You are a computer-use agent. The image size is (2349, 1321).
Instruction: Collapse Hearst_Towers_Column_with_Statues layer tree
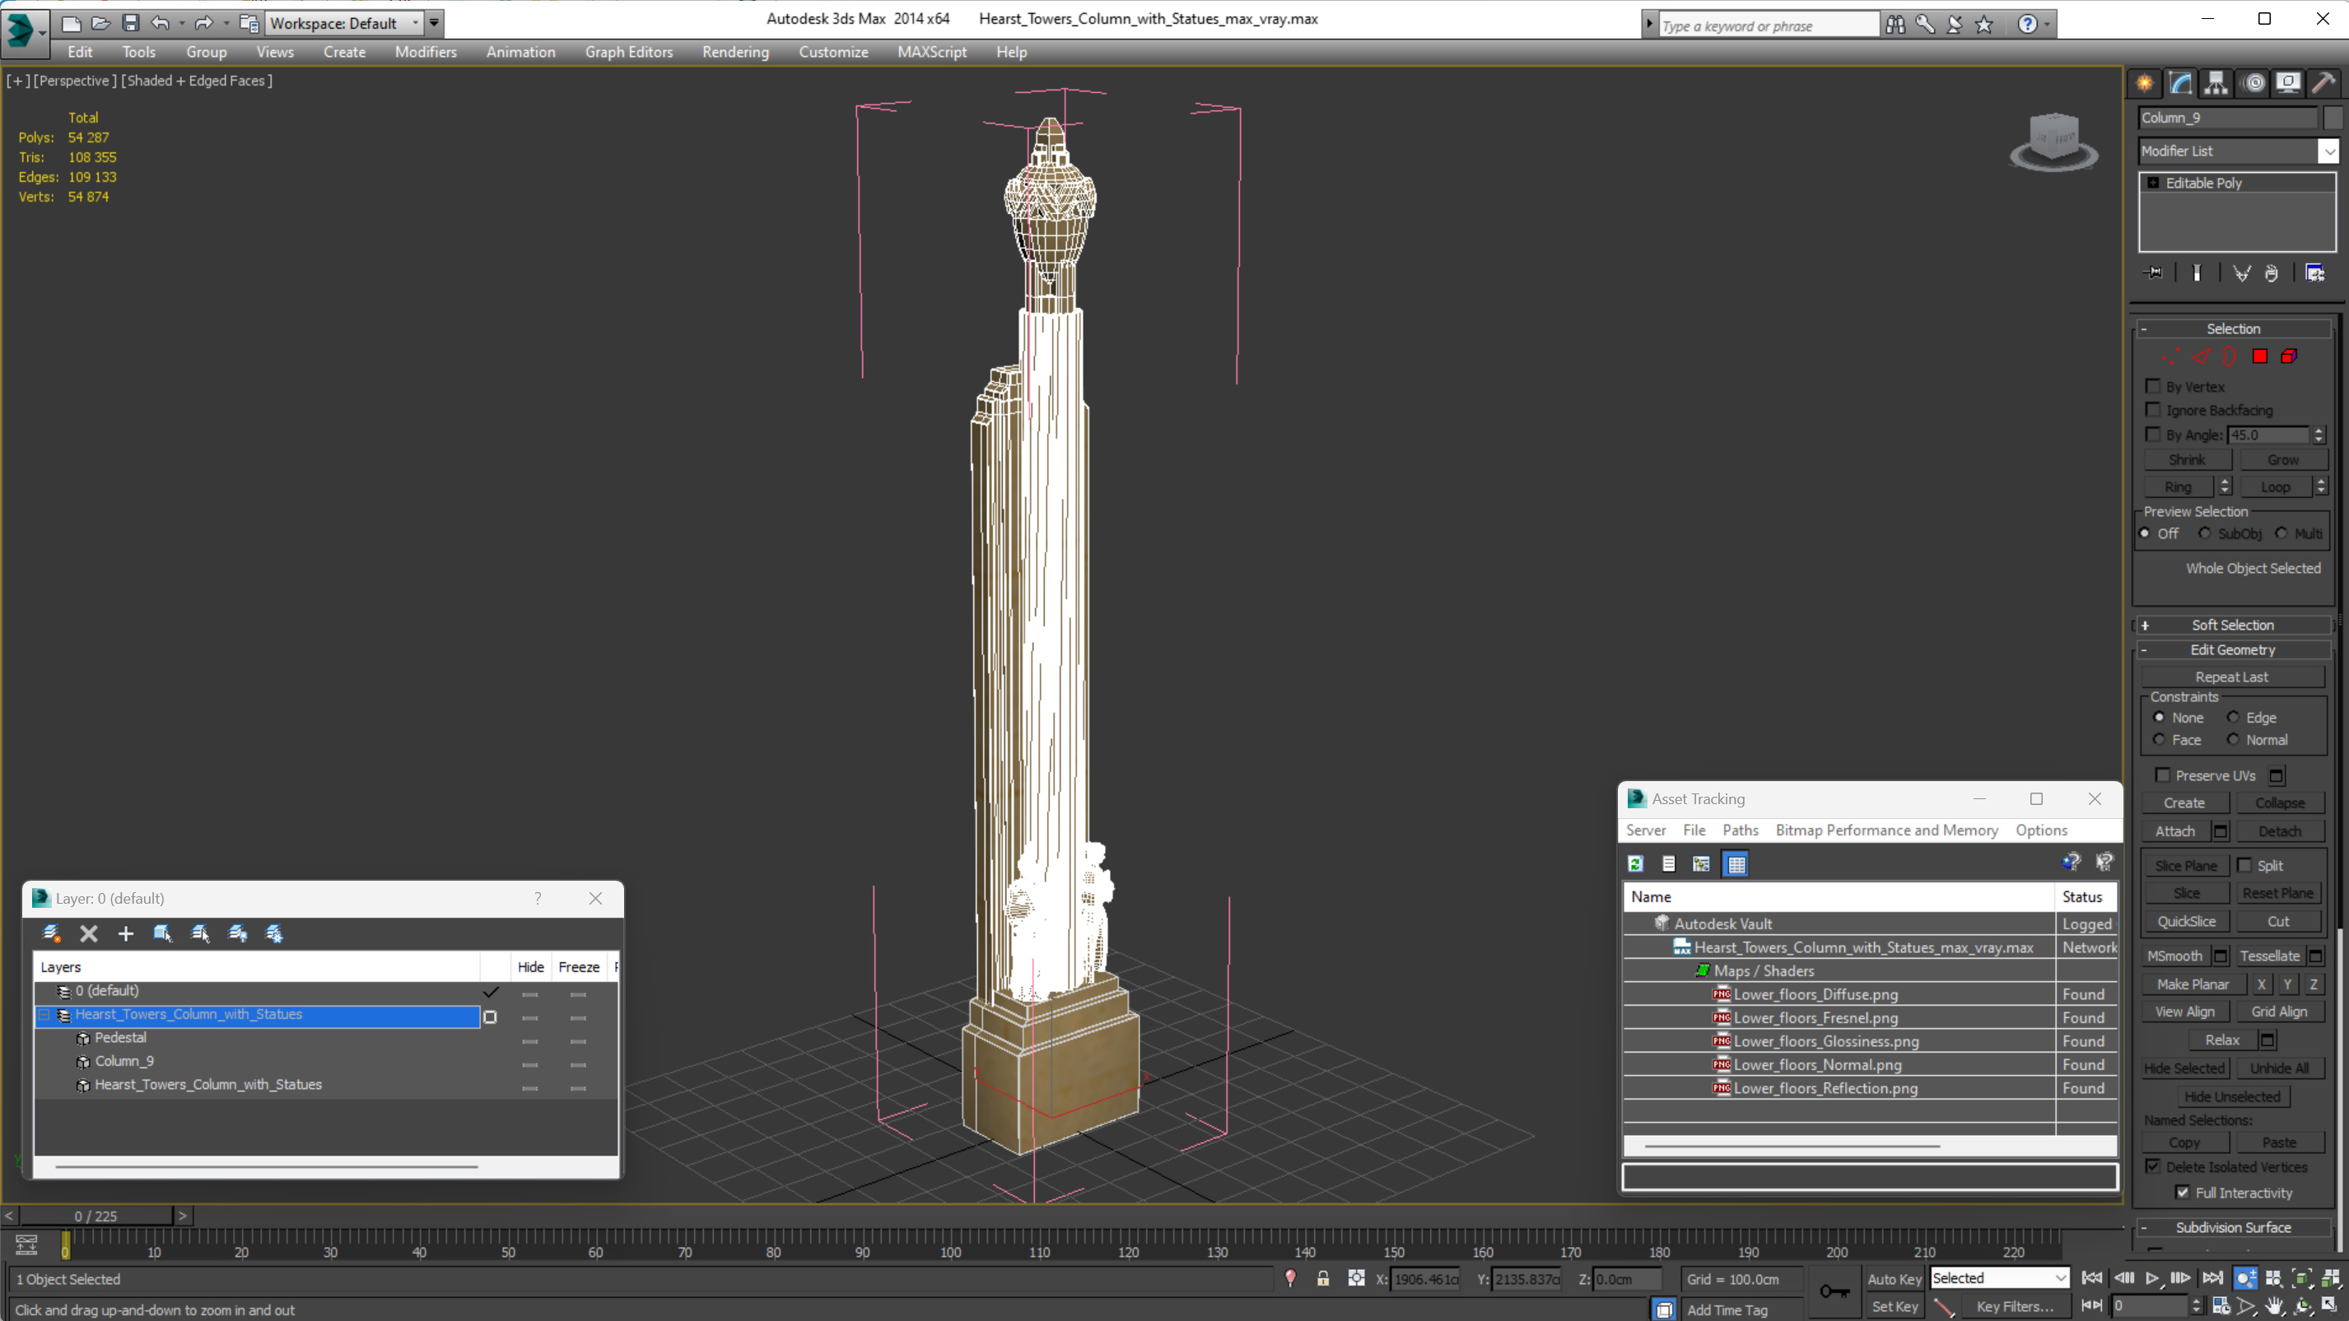(x=43, y=1014)
